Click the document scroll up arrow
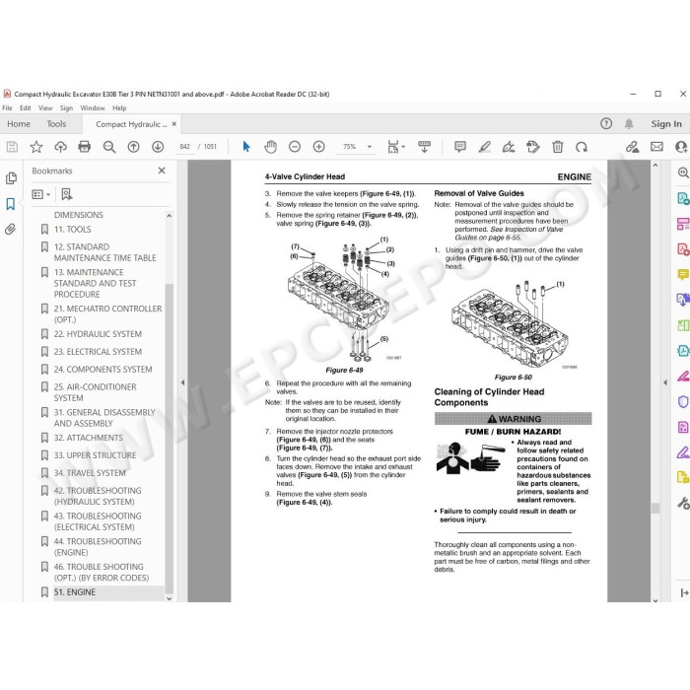Screen dimensions: 690x690 655,166
